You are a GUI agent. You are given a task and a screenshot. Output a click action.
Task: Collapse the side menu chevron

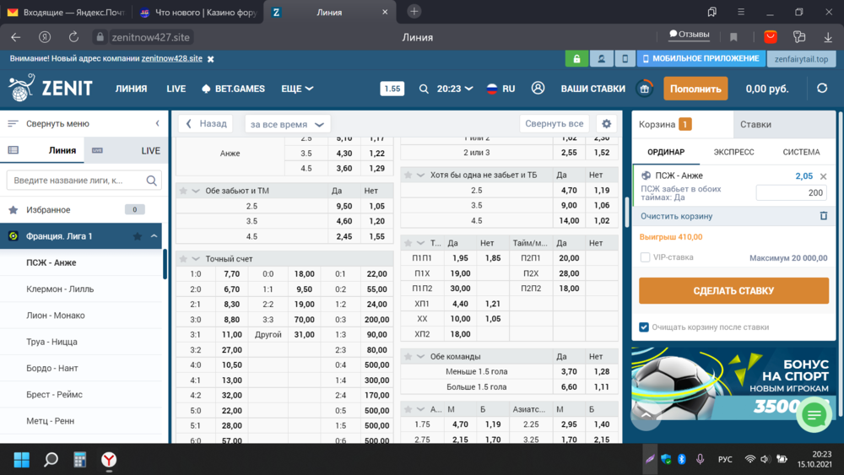[x=157, y=123]
